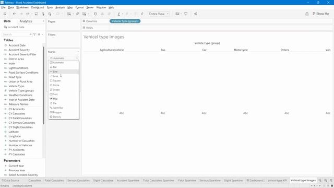
Task: Click the Swap Rows and Columns icon
Action: tap(96, 14)
